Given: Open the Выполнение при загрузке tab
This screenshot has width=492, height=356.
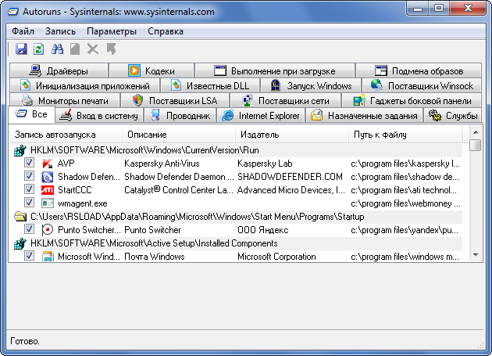Looking at the screenshot, I should (275, 70).
